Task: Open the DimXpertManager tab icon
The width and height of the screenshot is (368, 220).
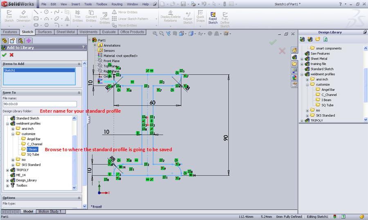Action: (29, 41)
